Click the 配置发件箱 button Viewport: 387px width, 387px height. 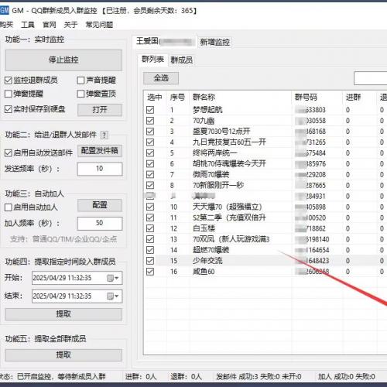(100, 151)
